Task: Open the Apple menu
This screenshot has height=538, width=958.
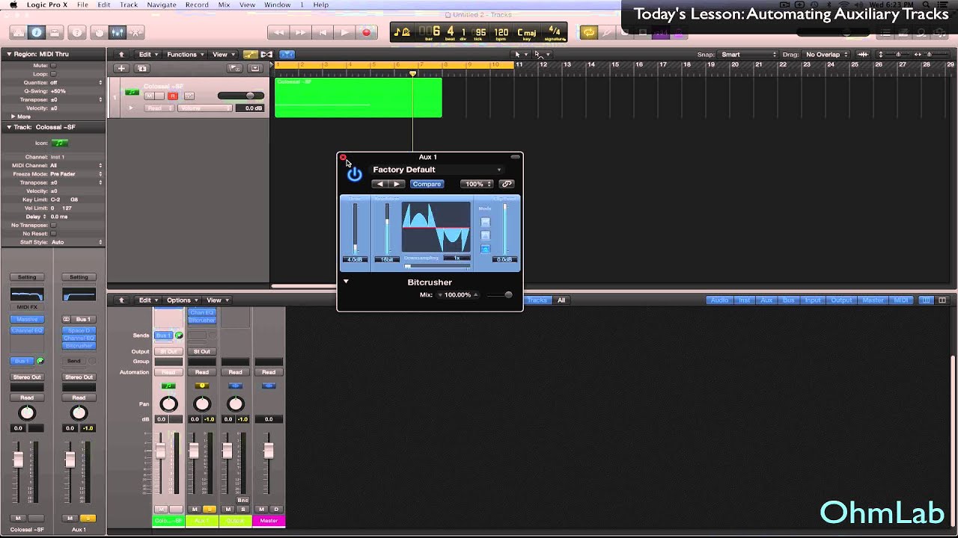Action: tap(13, 4)
